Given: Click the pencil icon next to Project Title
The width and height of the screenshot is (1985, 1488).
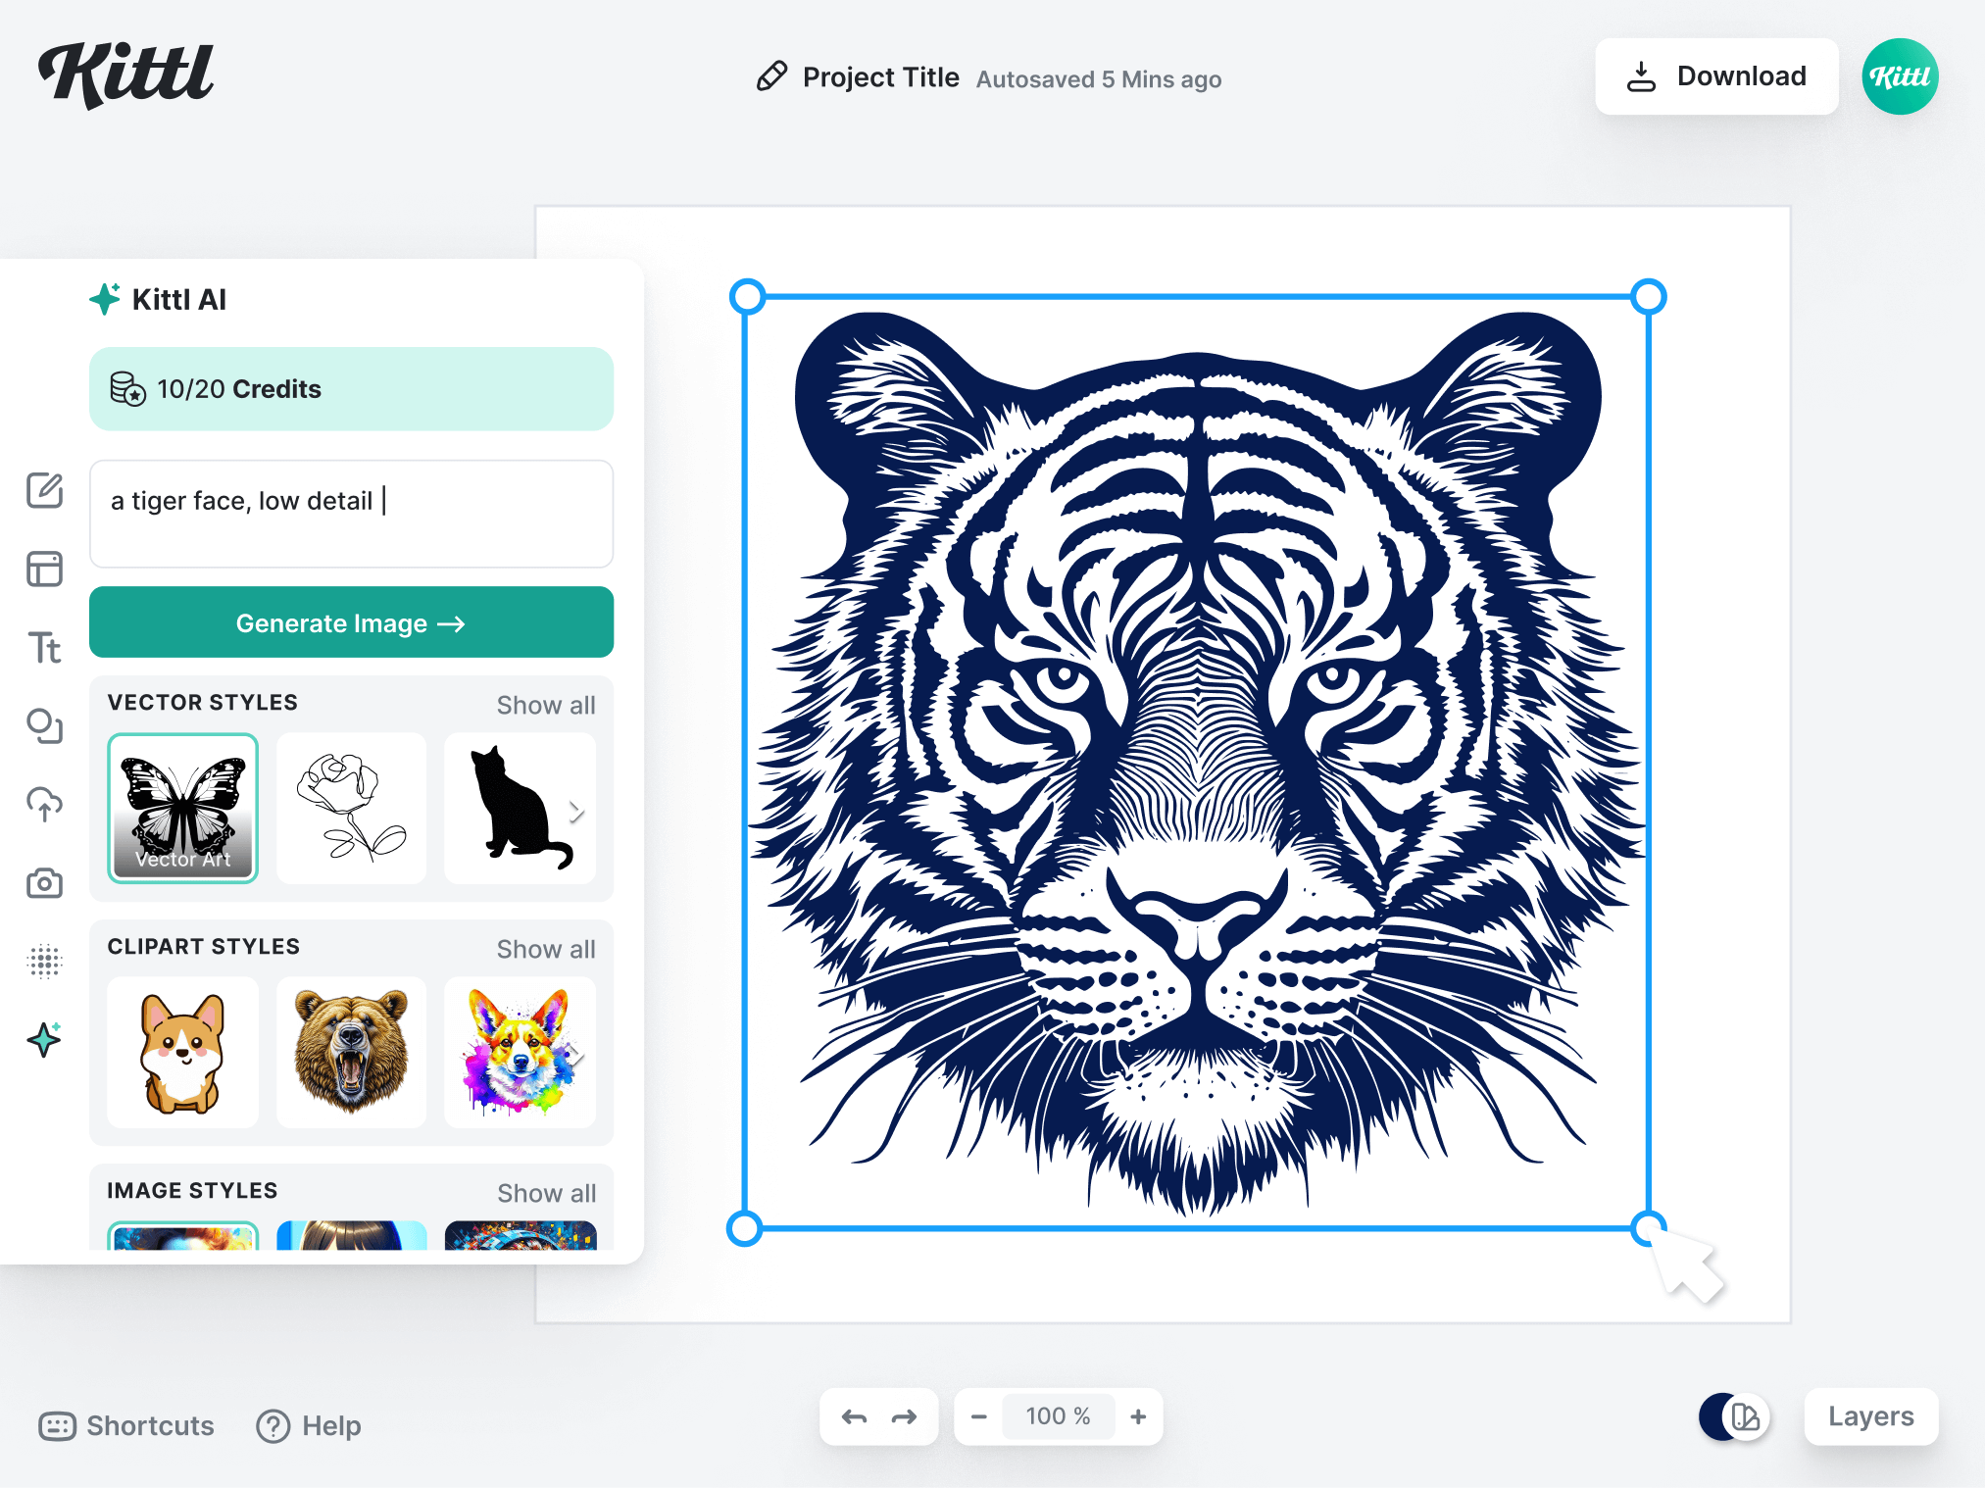Looking at the screenshot, I should pos(771,76).
